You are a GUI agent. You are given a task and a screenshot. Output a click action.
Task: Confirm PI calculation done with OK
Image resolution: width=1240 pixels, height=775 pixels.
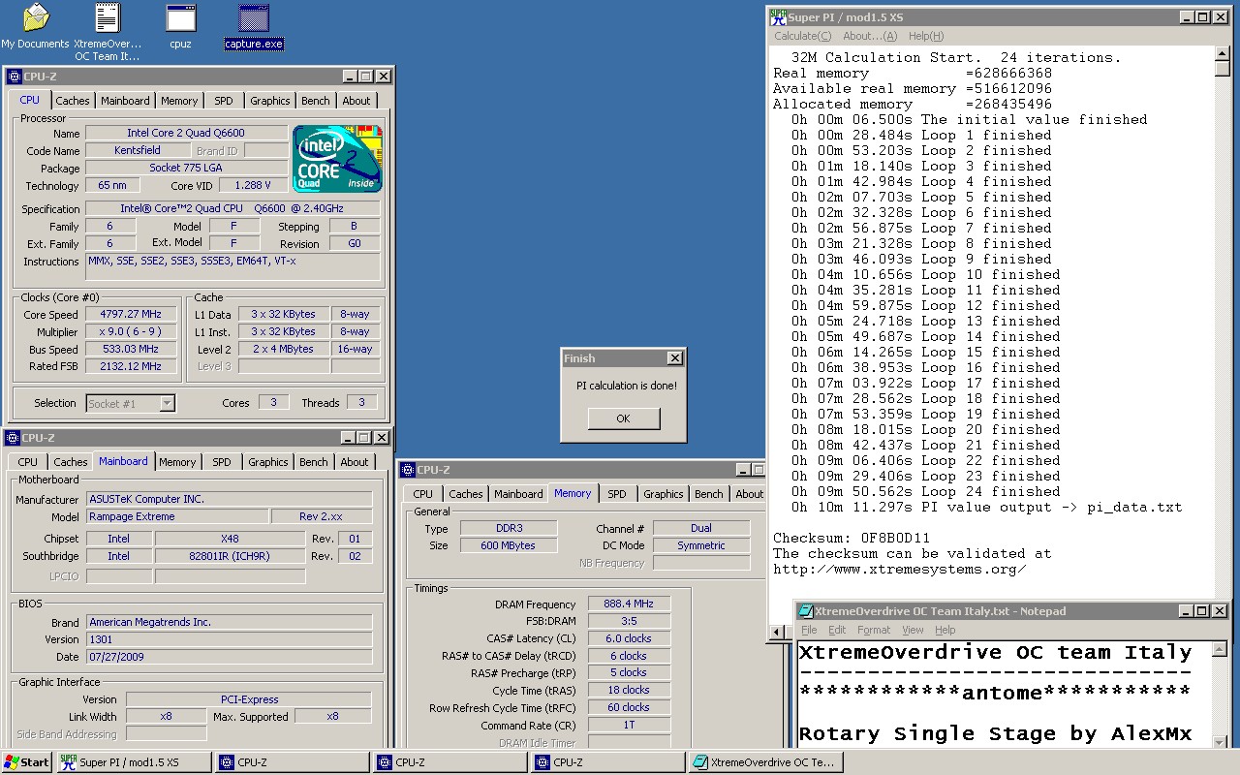coord(623,418)
